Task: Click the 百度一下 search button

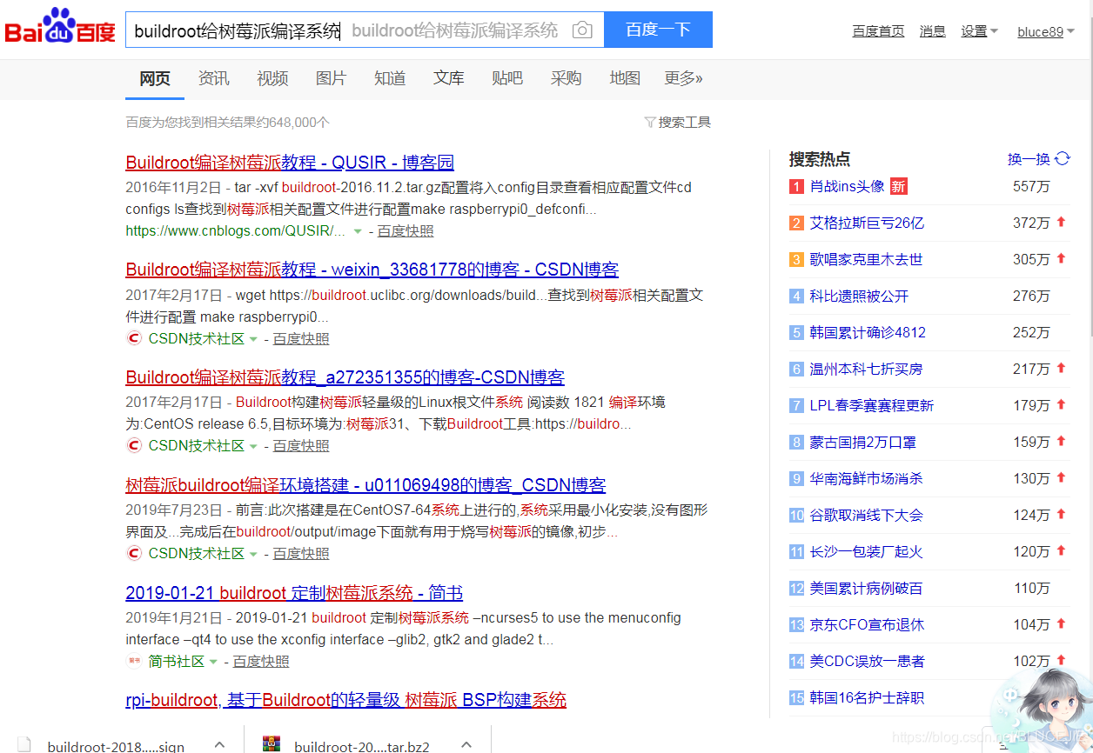Action: point(658,30)
